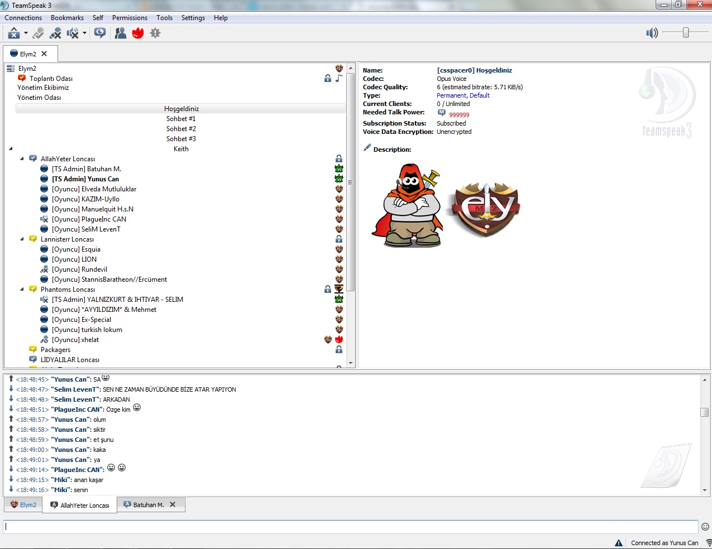
Task: Open the Help menu
Action: click(221, 18)
